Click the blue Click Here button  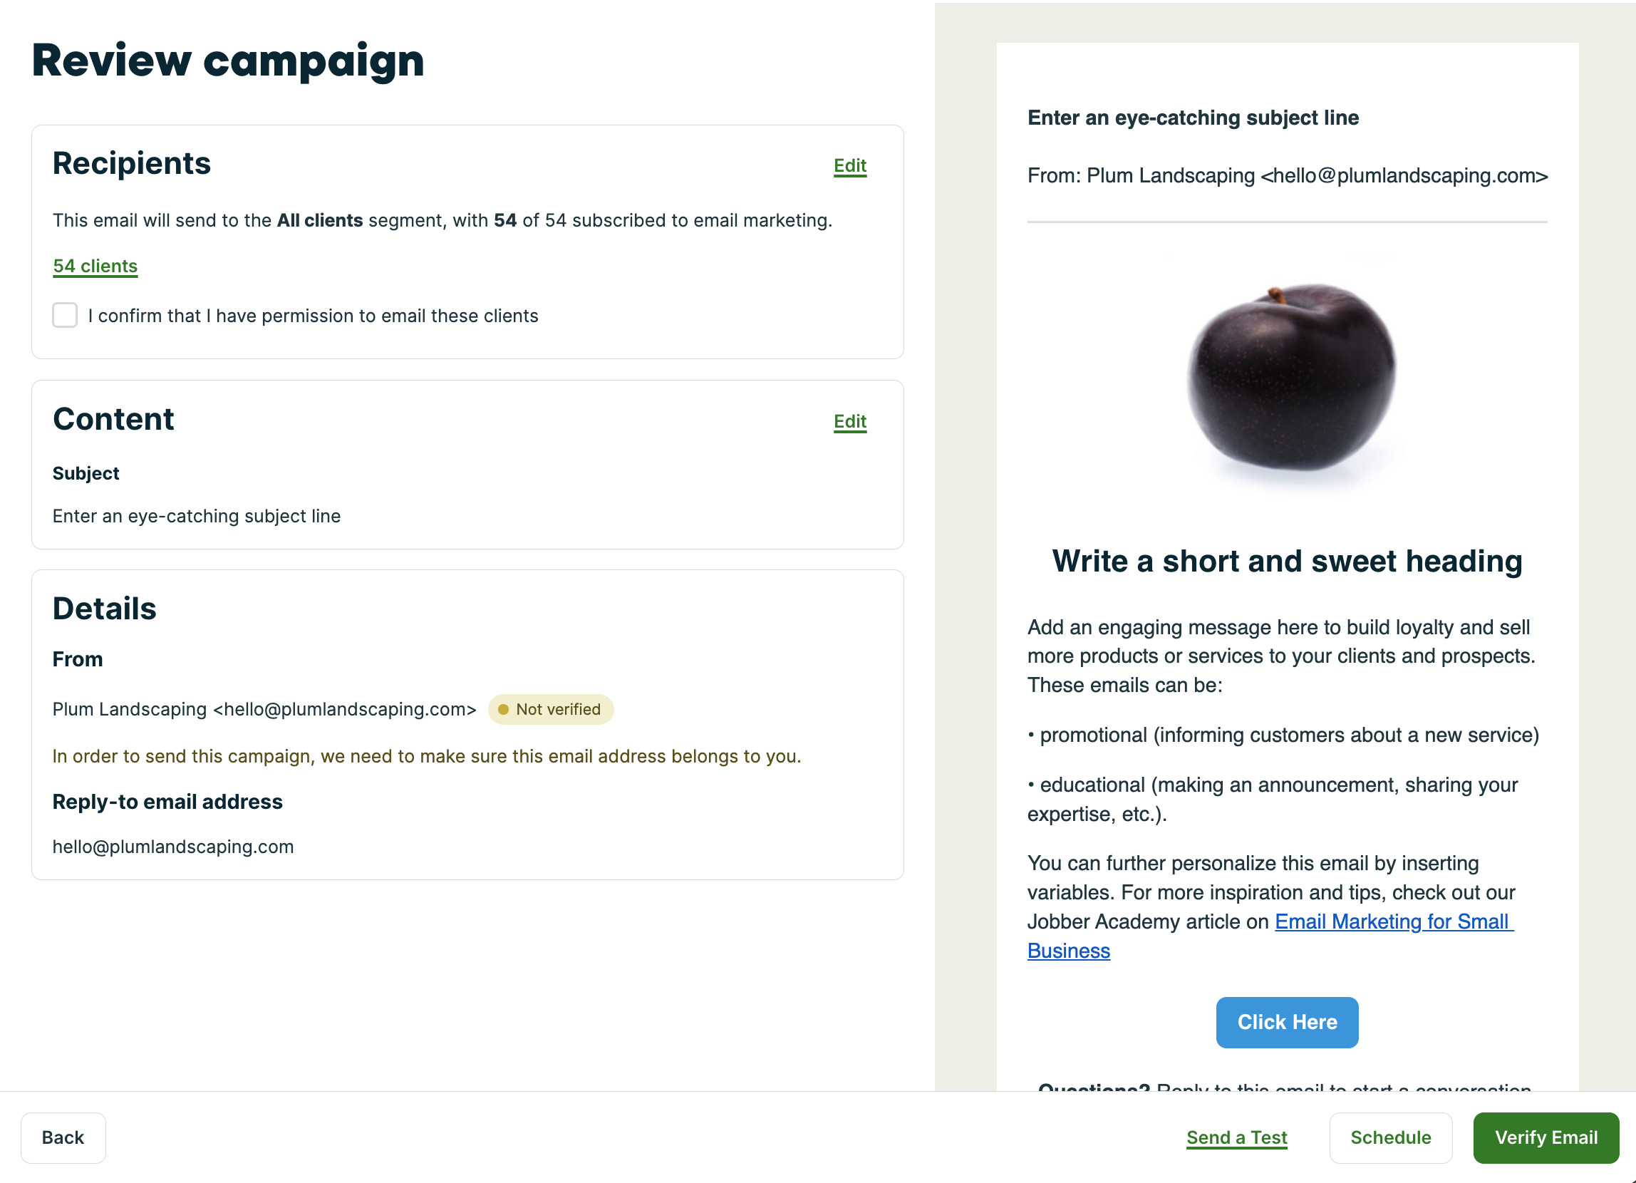(x=1287, y=1022)
